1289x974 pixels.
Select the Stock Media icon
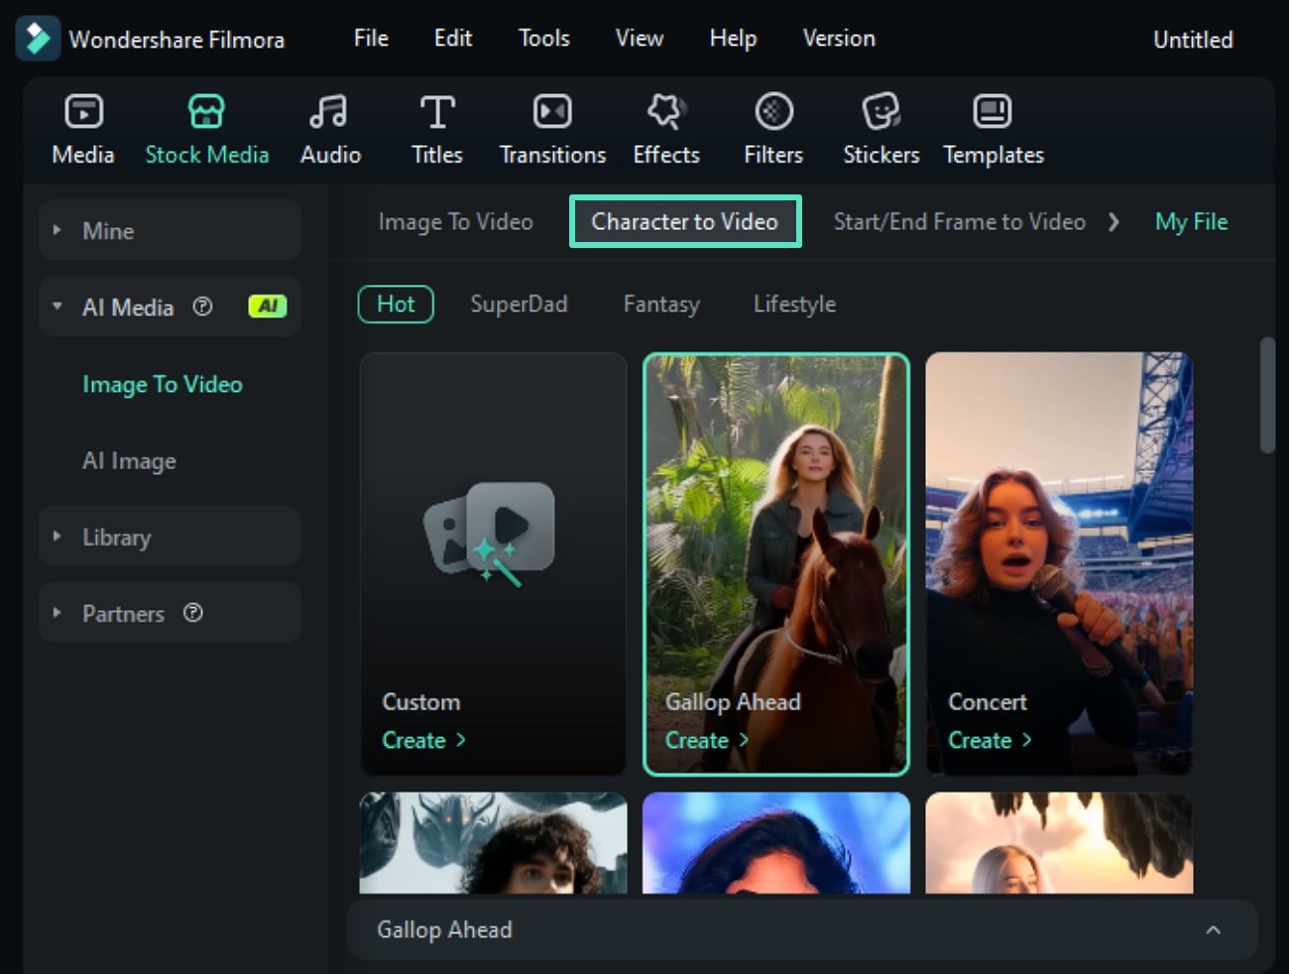tap(206, 111)
